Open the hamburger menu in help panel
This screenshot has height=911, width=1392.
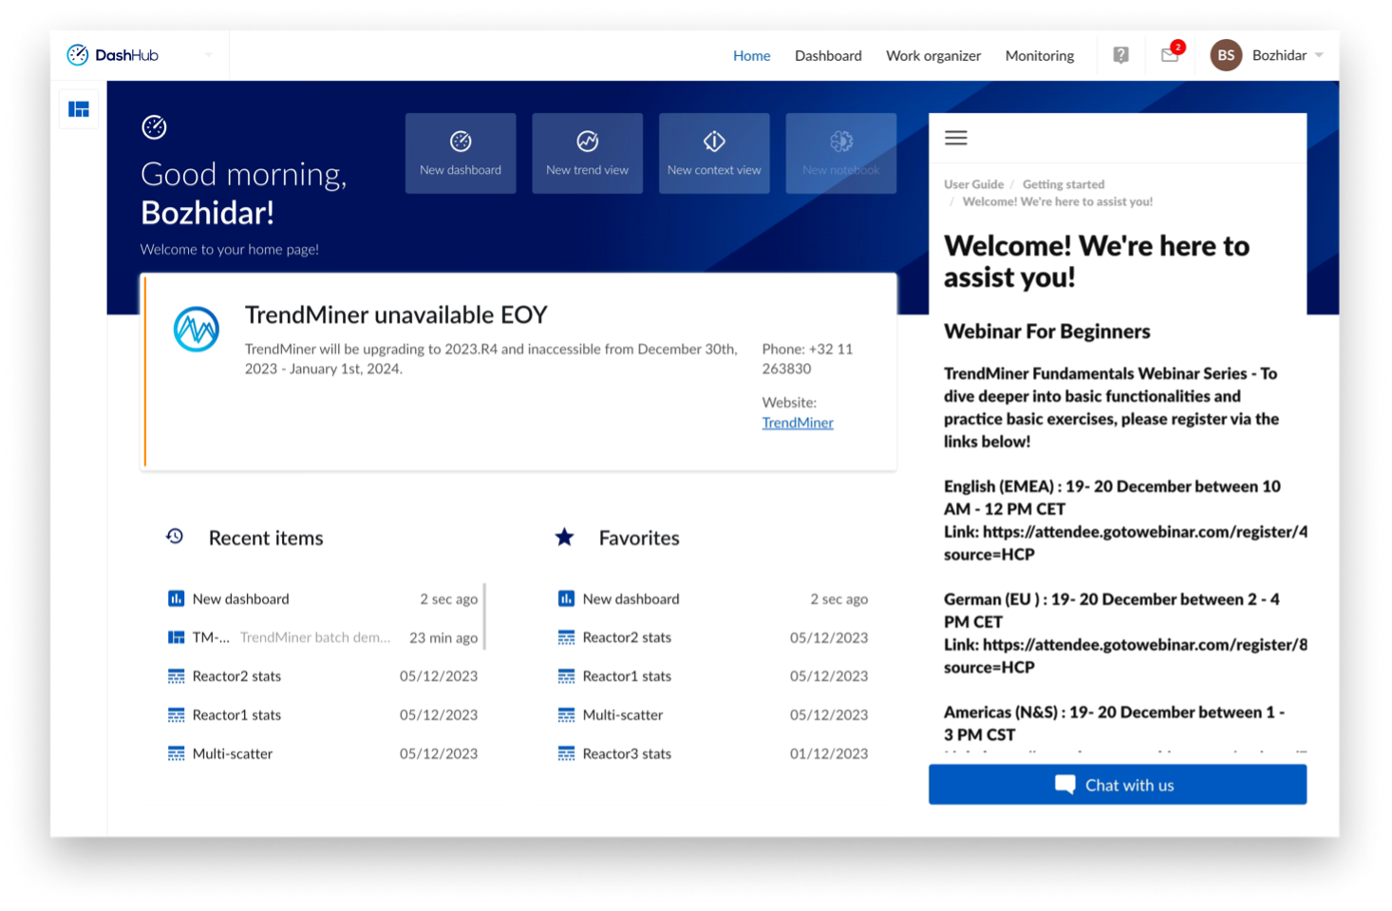tap(955, 138)
